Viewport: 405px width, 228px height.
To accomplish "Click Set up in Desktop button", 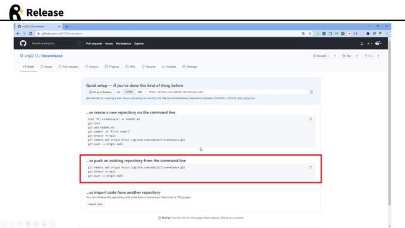I will (100, 92).
